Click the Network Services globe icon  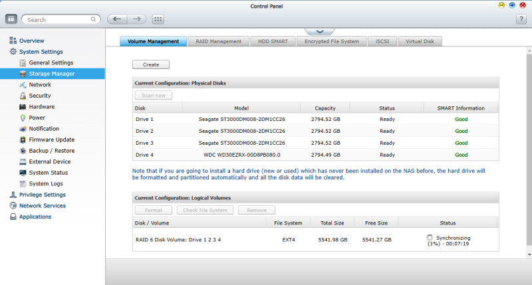(13, 206)
